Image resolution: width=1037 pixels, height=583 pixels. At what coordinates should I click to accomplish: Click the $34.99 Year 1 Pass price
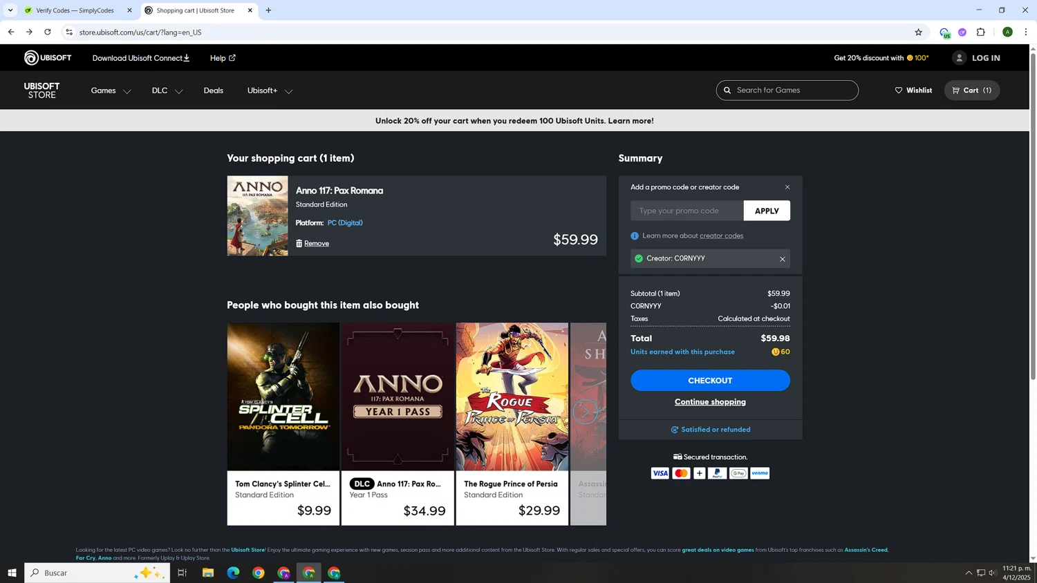click(424, 511)
